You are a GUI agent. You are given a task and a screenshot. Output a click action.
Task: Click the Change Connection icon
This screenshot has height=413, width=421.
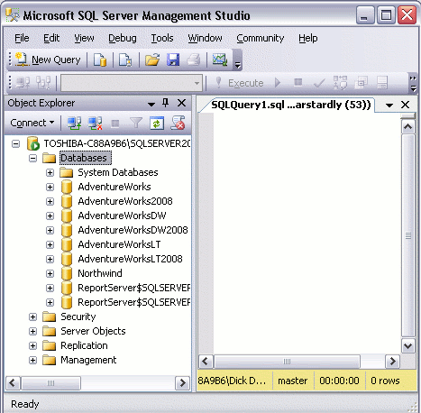[43, 82]
